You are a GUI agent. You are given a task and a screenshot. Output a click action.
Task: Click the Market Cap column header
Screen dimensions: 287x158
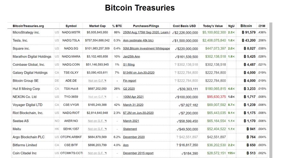tap(97, 26)
